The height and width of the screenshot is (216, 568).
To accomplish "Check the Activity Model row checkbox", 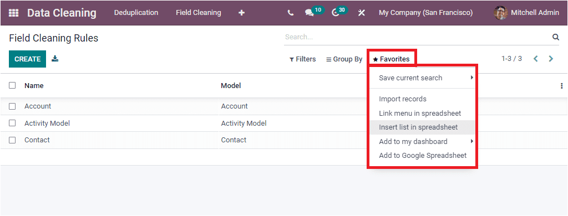I will [12, 123].
